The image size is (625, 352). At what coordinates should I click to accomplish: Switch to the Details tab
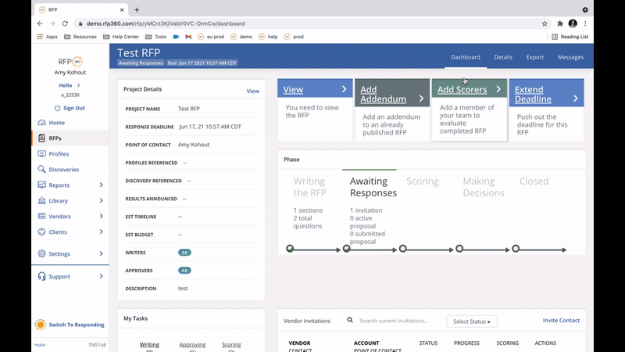(x=503, y=57)
